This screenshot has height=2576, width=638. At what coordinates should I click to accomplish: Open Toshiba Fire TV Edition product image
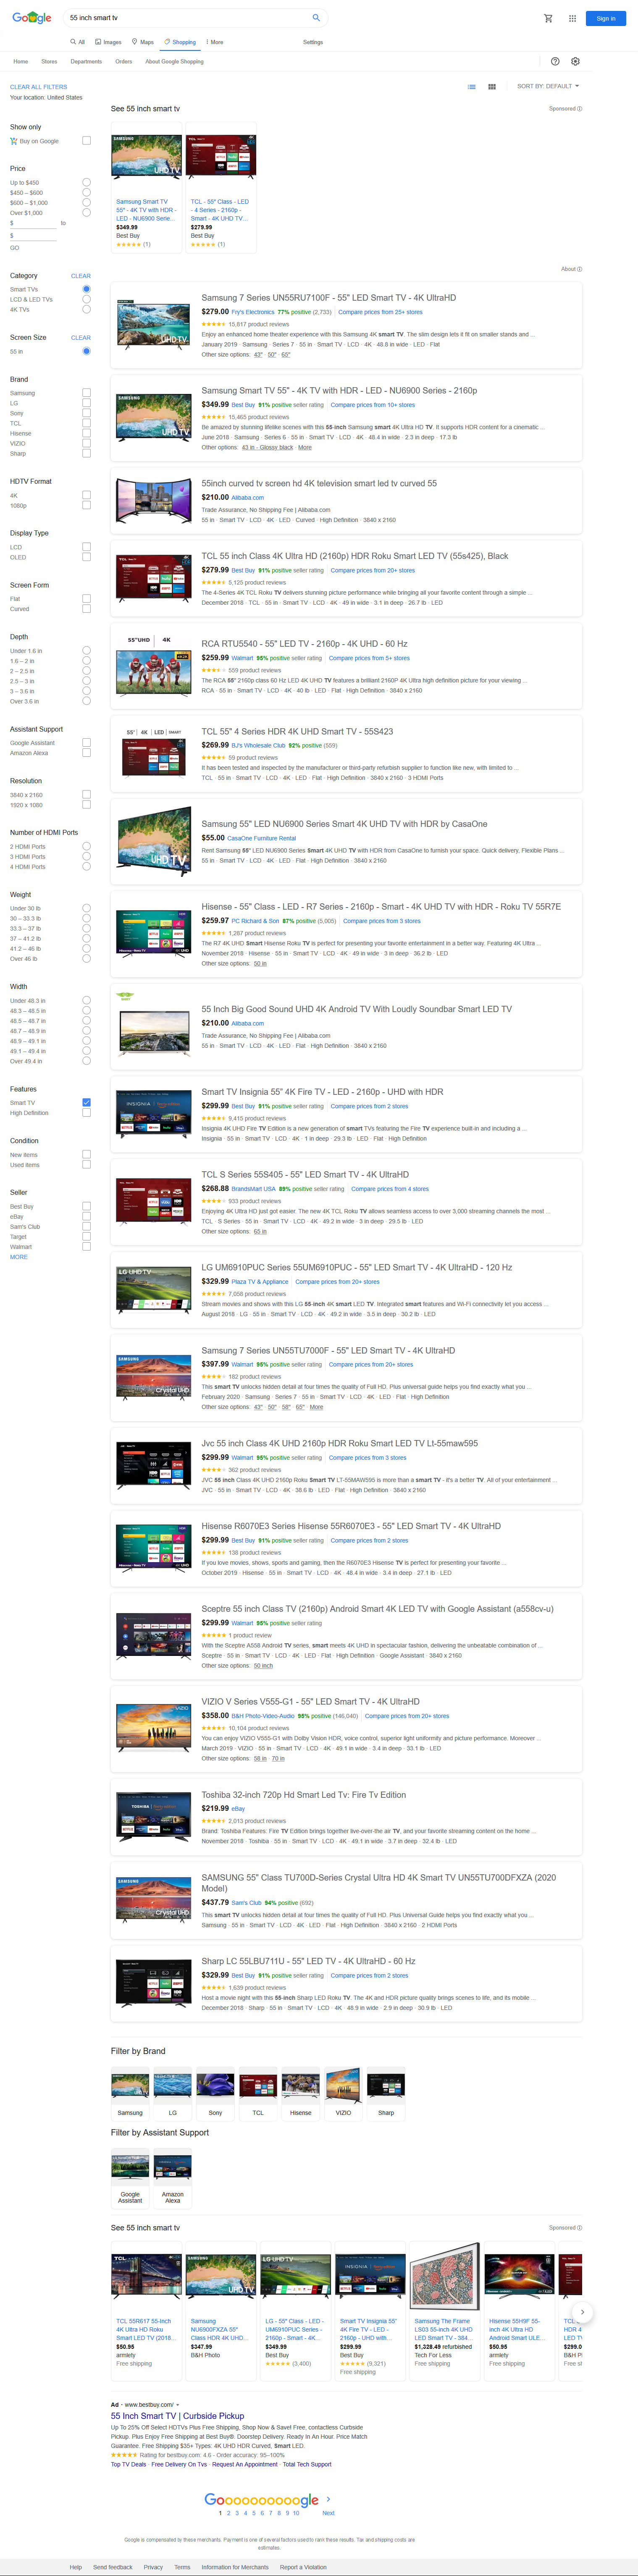click(153, 1817)
